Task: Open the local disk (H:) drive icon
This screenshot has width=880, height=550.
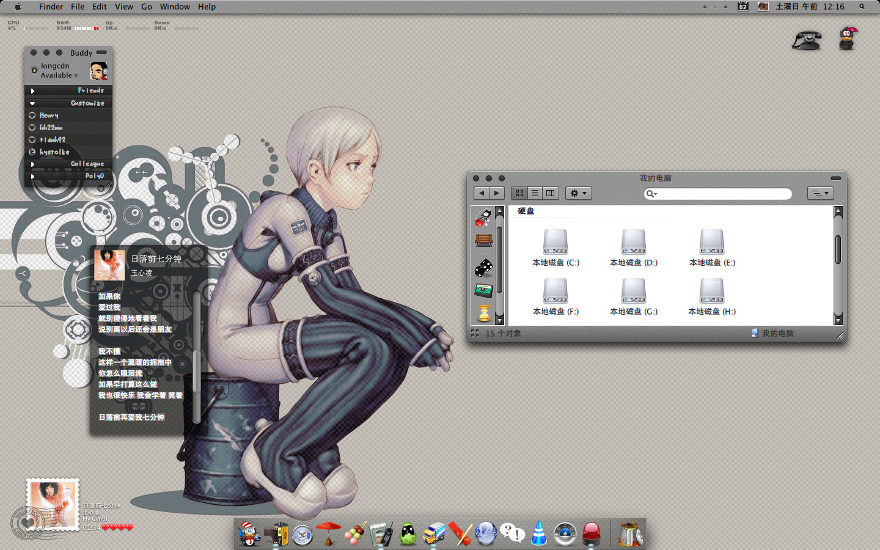Action: [711, 291]
